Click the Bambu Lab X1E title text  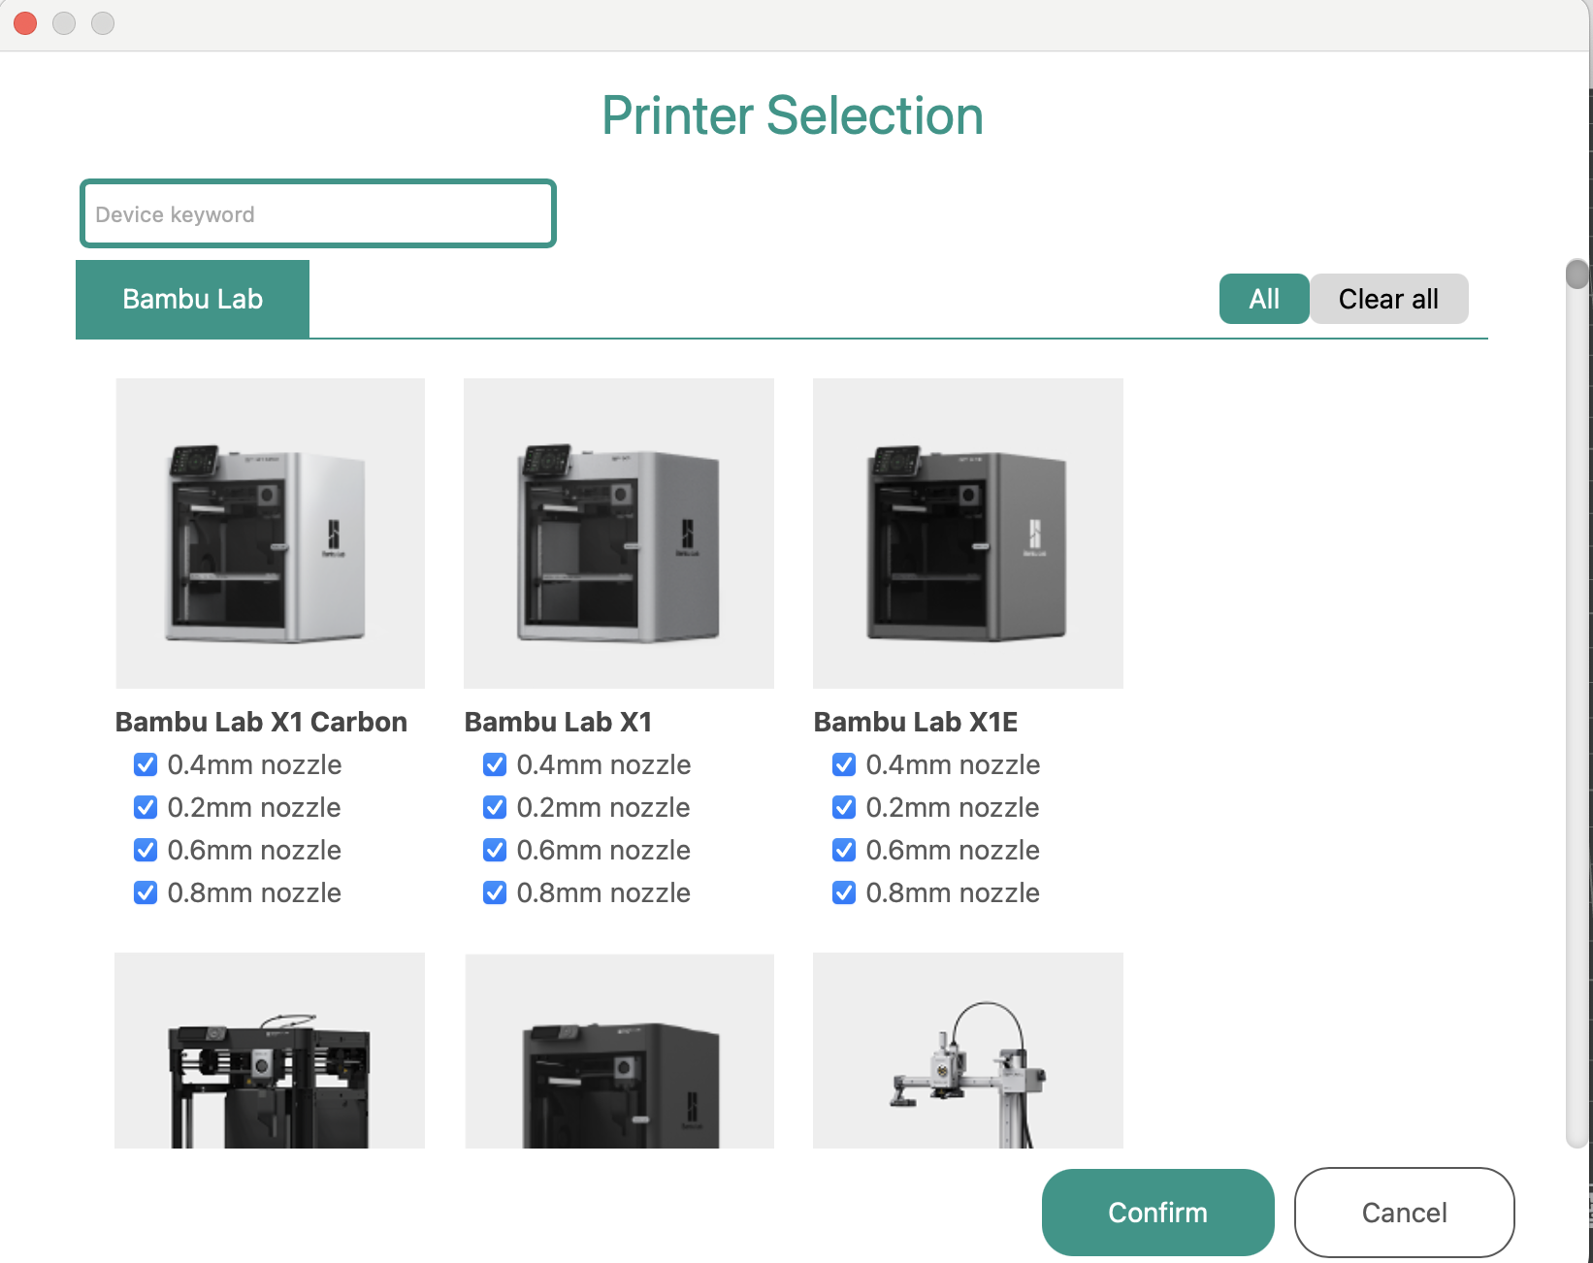[915, 722]
